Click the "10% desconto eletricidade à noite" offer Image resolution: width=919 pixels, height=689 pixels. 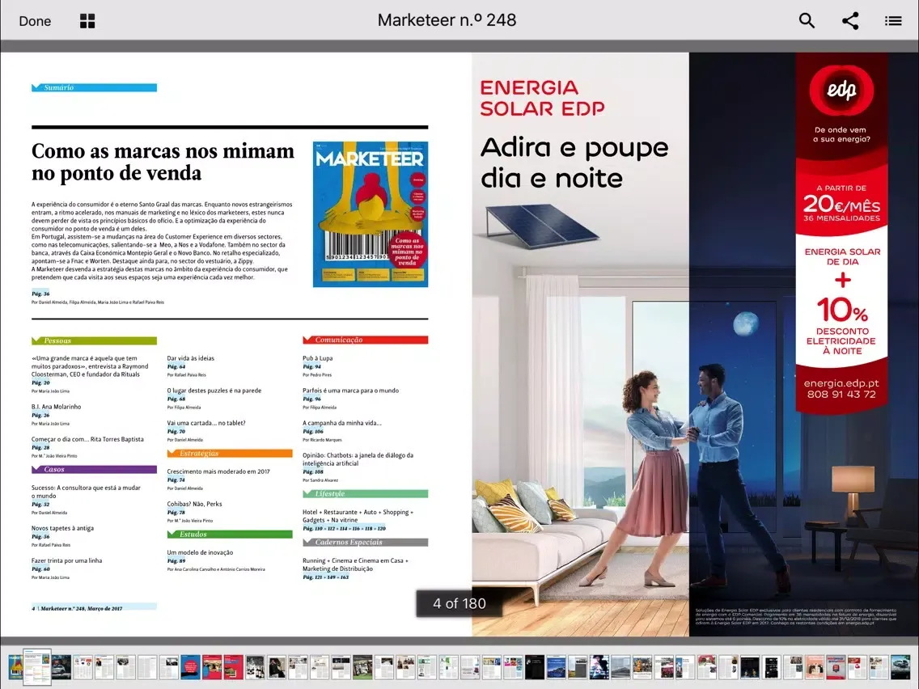tap(841, 327)
